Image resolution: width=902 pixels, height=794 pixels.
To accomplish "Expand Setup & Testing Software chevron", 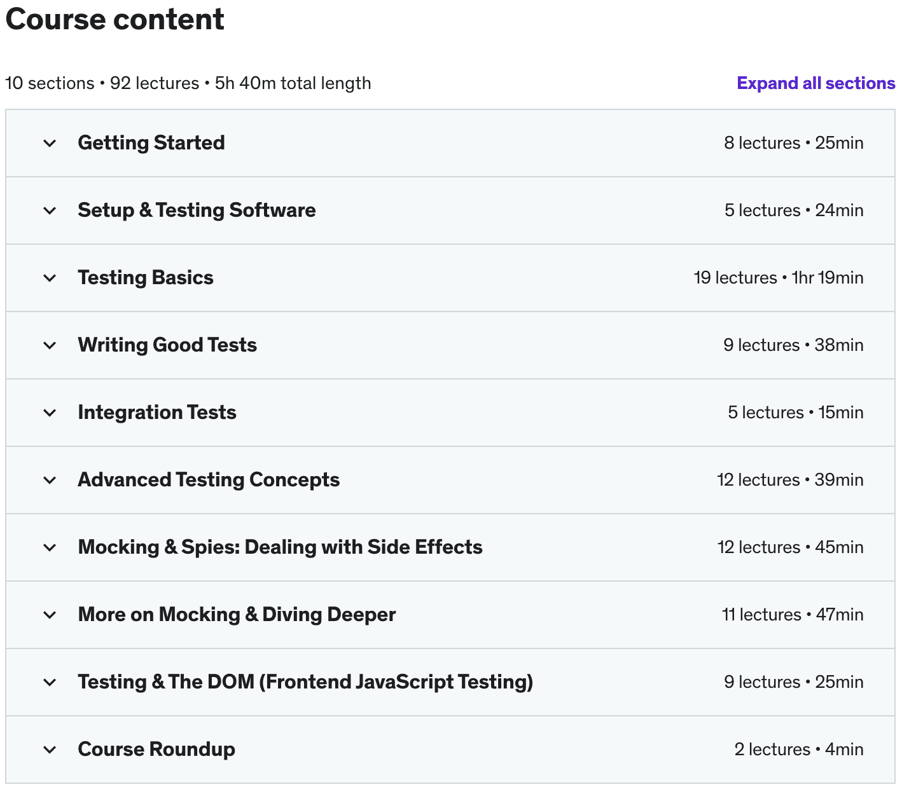I will [x=50, y=210].
